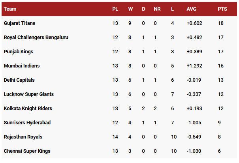The image size is (239, 163).
Task: Click Sunrisers Hyderabad team name
Action: (x=27, y=123)
